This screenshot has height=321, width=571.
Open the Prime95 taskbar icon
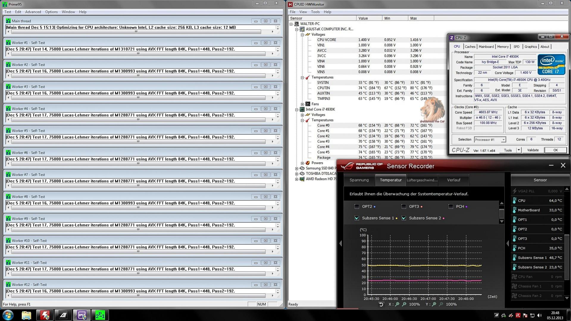point(100,315)
